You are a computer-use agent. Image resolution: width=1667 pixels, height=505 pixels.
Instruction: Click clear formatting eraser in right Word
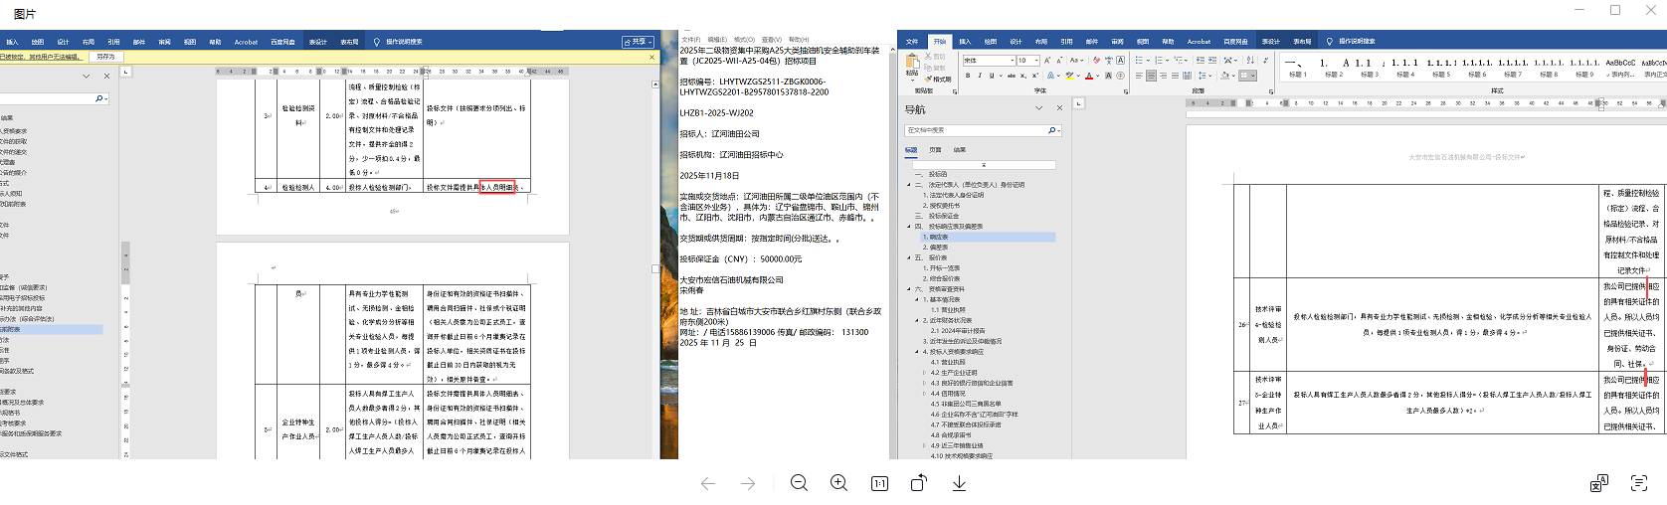tap(1096, 61)
